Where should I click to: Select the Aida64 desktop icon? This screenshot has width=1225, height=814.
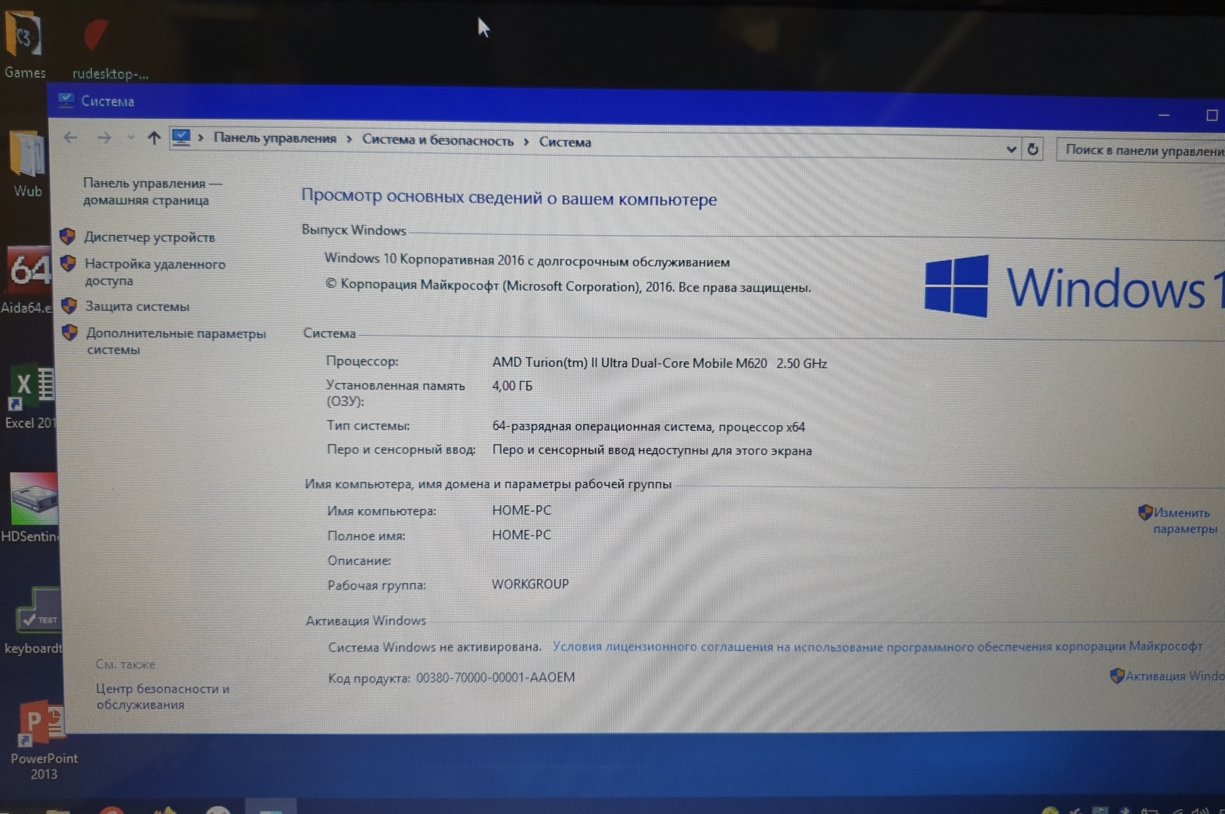tap(27, 280)
